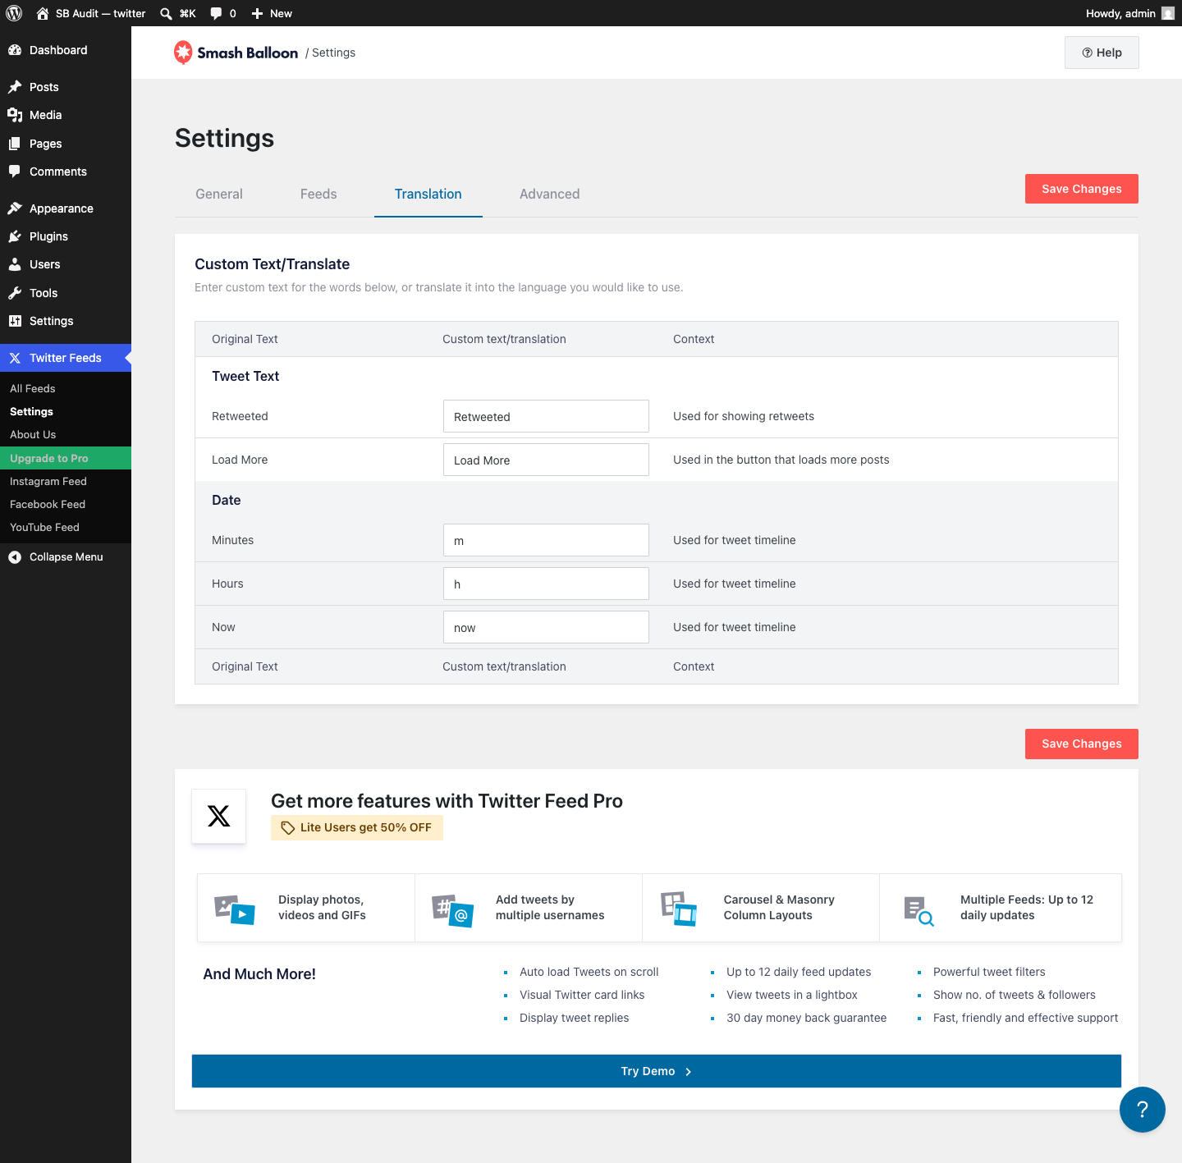1182x1163 pixels.
Task: Click "Used for showing retweets" context text
Action: 744,416
